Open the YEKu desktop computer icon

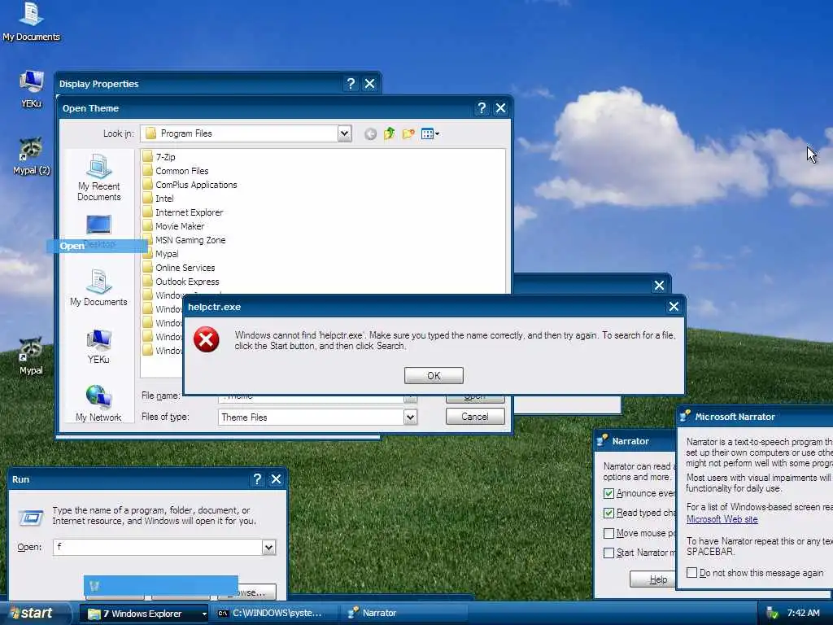tap(31, 89)
